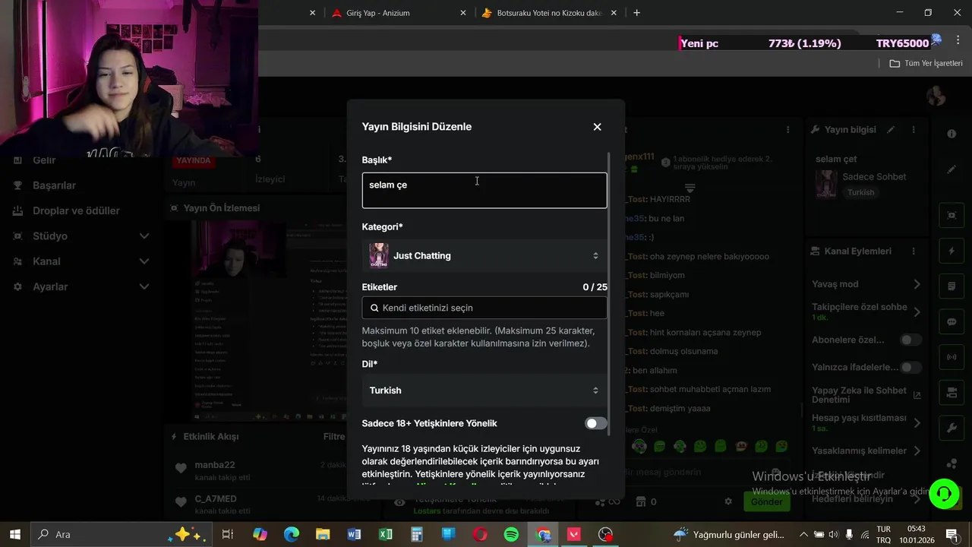
Task: Toggle Sadece 18+ Yetişkinlere Yönelik switch
Action: pos(596,423)
